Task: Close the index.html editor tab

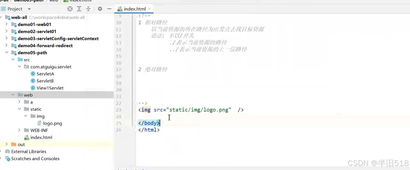Action: coord(150,9)
